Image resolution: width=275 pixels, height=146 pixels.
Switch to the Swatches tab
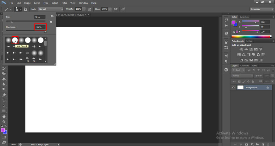pos(244,17)
